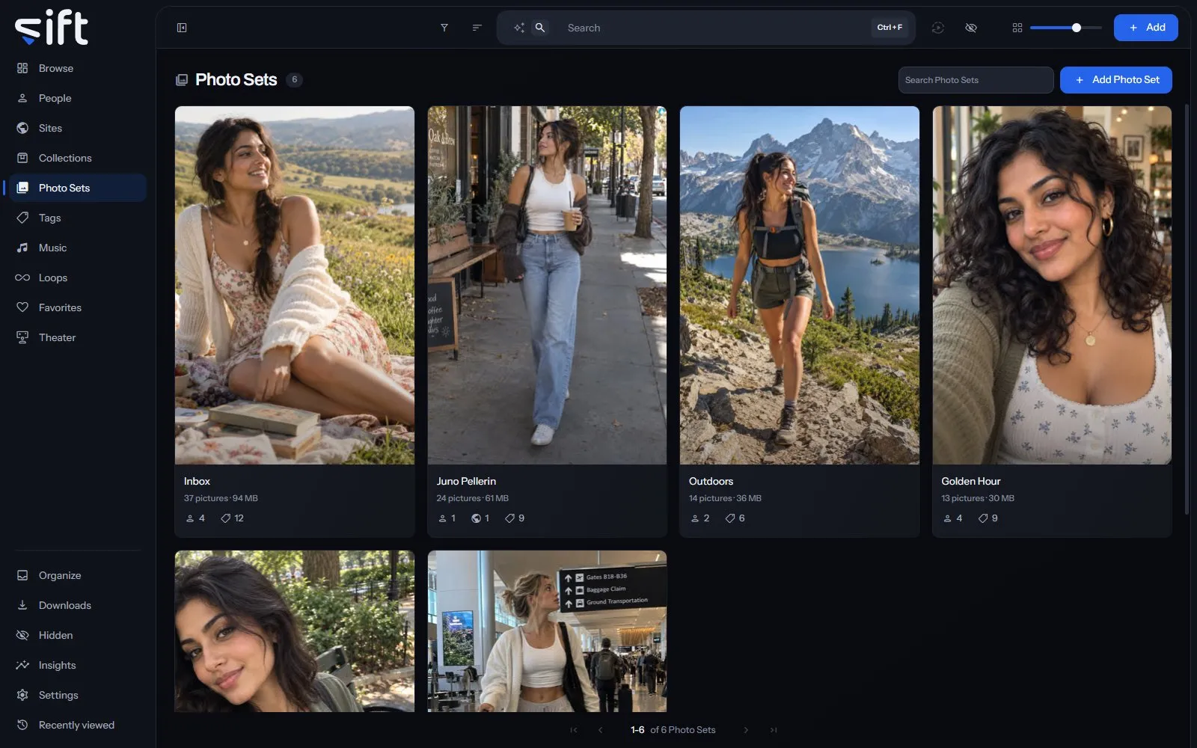The height and width of the screenshot is (748, 1197).
Task: Go to first page arrow
Action: pyautogui.click(x=574, y=730)
